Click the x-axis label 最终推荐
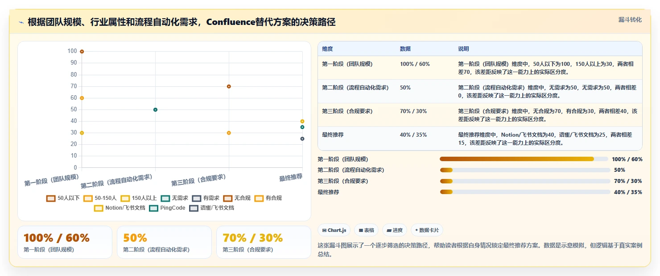Screen dimensions: 660x276 [x=291, y=178]
